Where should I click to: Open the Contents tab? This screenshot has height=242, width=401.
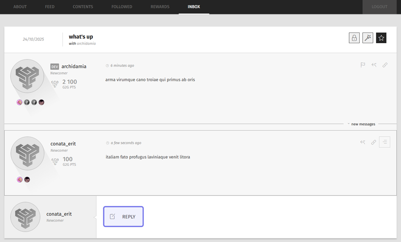tap(83, 7)
